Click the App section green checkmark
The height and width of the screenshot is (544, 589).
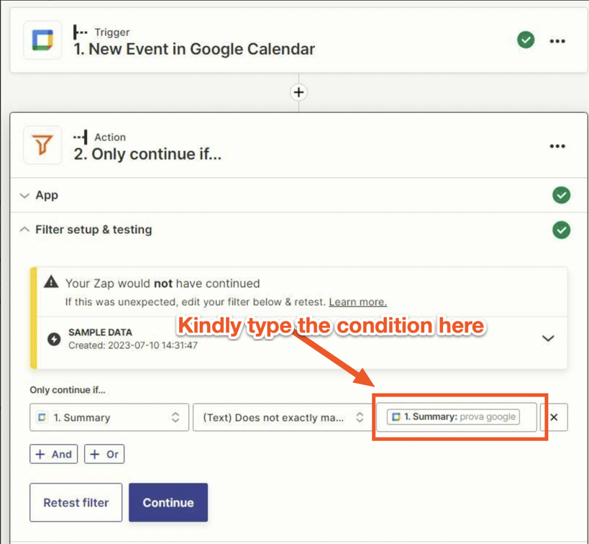pos(561,195)
